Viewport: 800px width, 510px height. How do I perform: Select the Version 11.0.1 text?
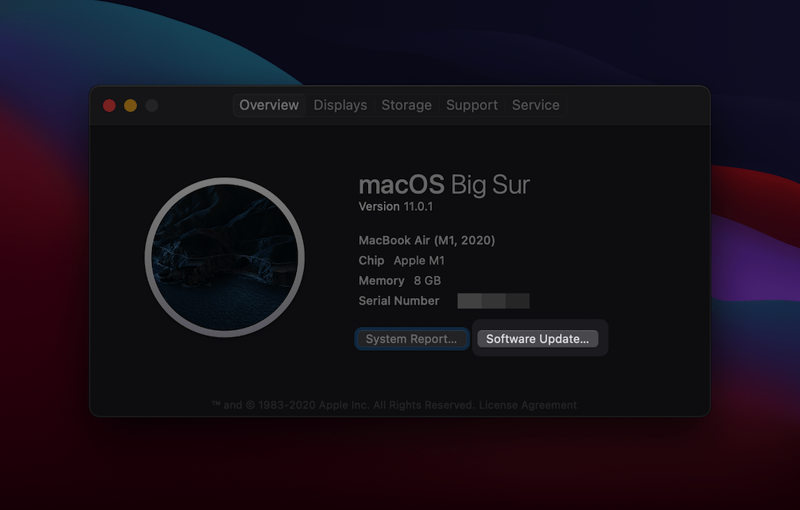point(395,206)
